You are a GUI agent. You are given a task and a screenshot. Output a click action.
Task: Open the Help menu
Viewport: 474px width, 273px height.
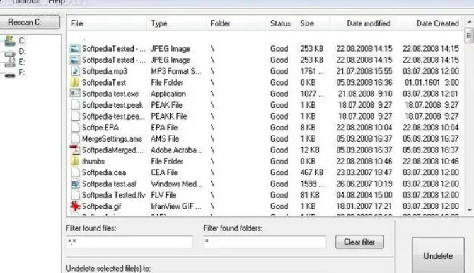pyautogui.click(x=57, y=2)
